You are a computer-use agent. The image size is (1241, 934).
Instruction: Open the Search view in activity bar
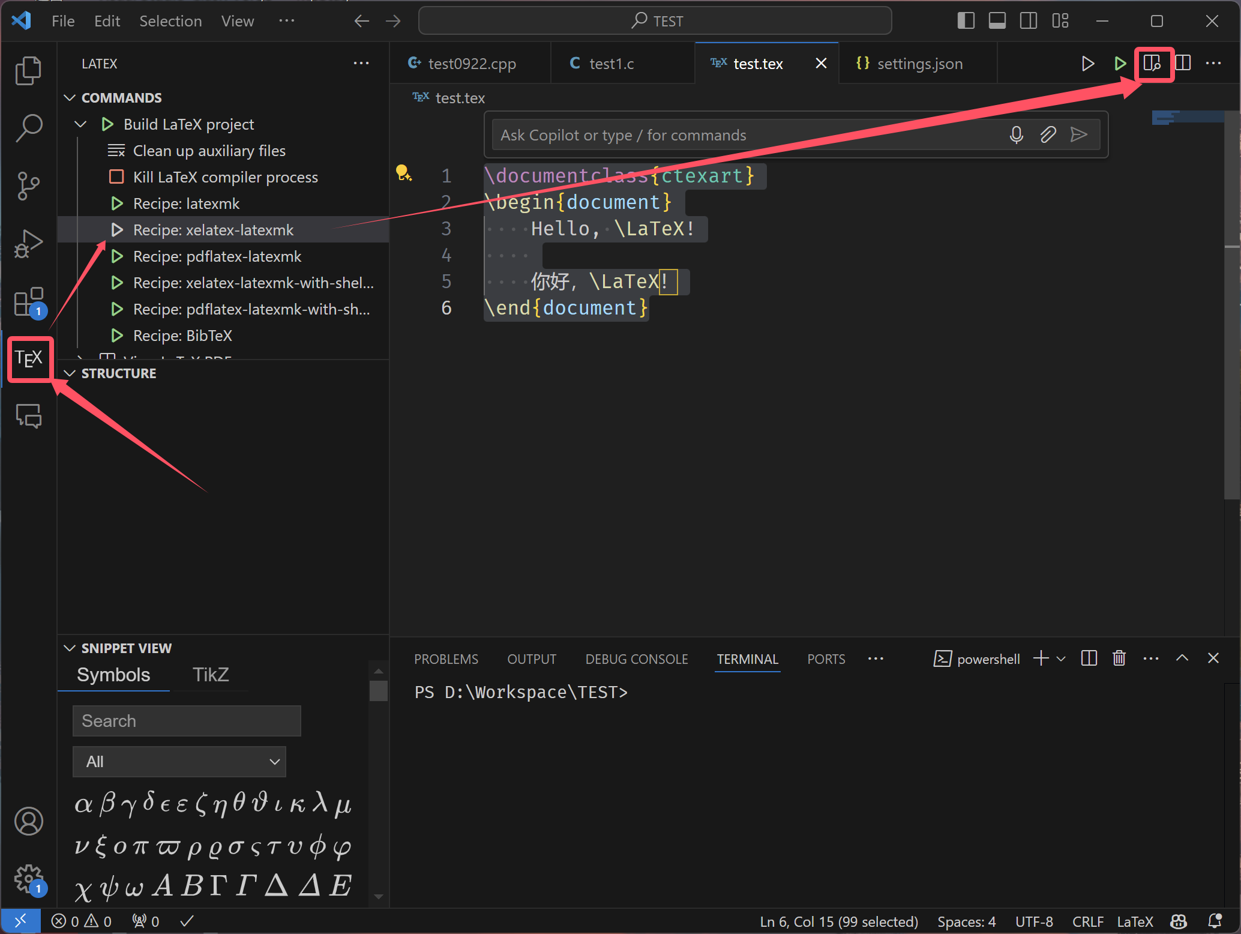point(28,128)
